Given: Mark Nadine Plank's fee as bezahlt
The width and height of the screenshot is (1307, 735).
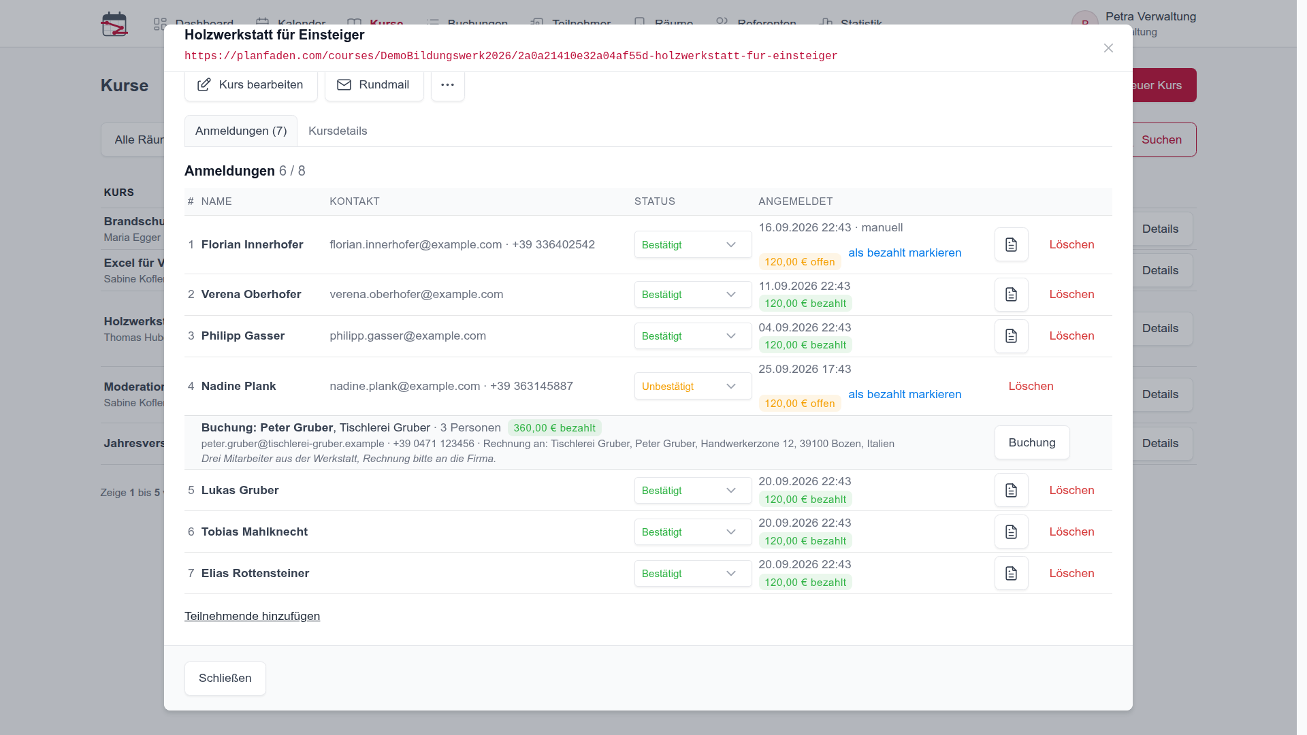Looking at the screenshot, I should click(x=905, y=394).
